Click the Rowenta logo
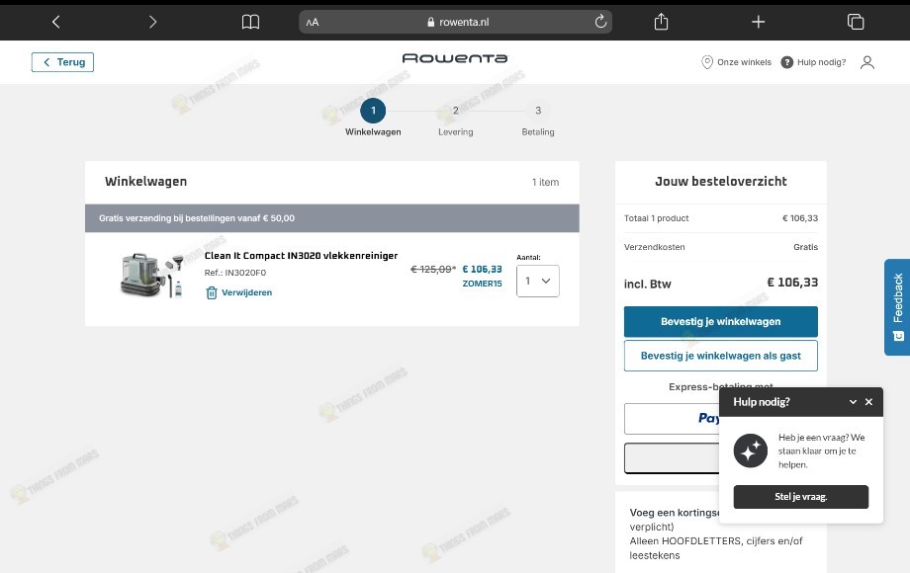 (x=455, y=58)
